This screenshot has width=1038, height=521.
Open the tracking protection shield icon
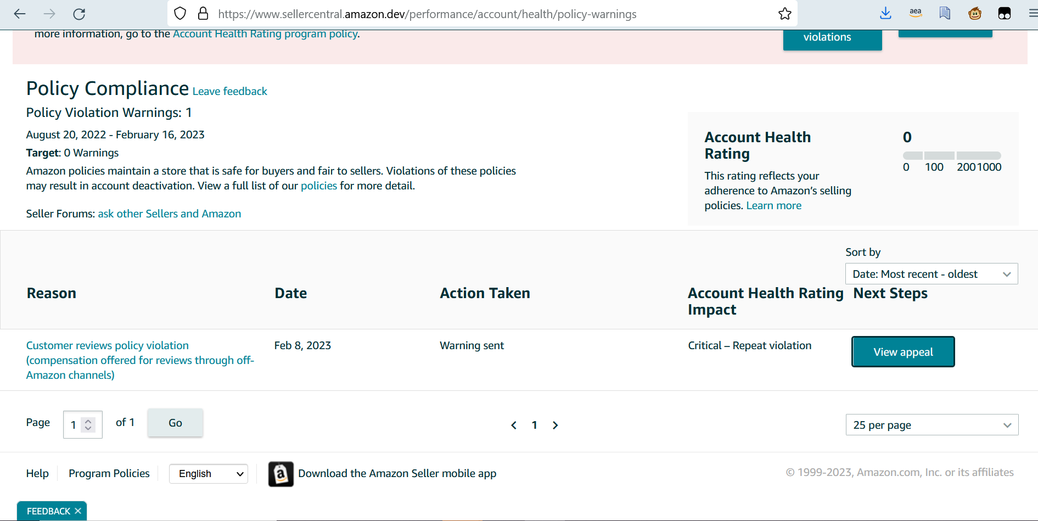point(180,14)
